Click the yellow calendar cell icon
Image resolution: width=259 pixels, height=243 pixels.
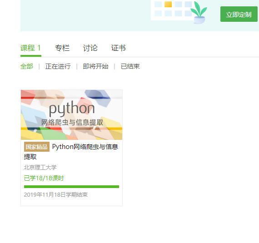168,4
